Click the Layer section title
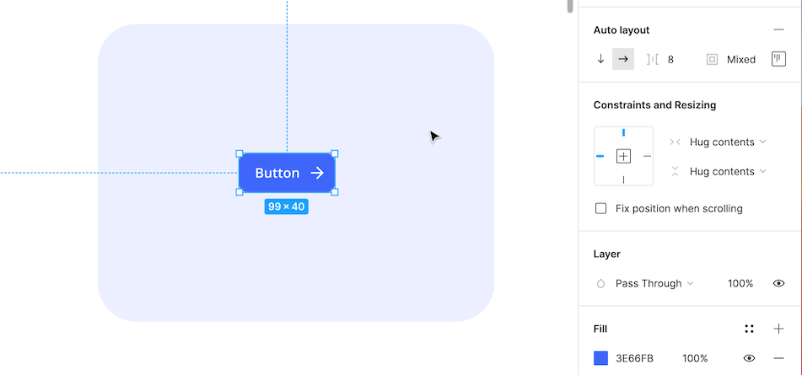This screenshot has height=375, width=802. pyautogui.click(x=607, y=254)
